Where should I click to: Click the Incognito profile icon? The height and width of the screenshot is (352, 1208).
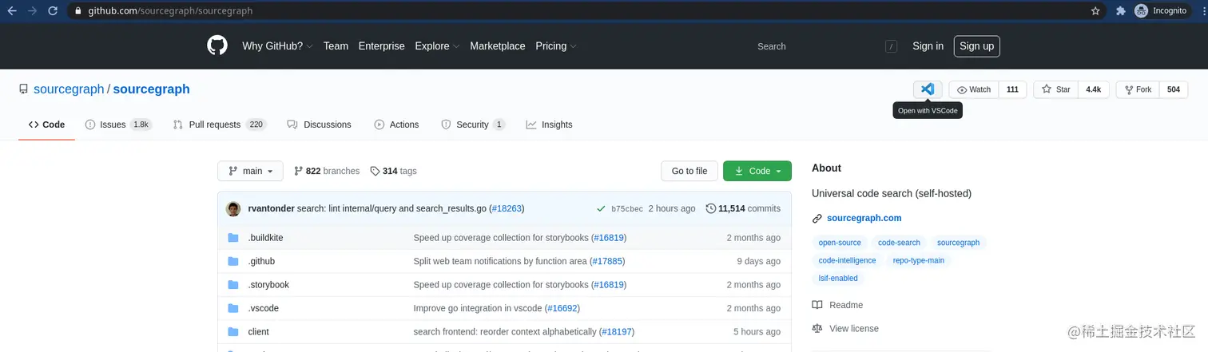(x=1142, y=11)
